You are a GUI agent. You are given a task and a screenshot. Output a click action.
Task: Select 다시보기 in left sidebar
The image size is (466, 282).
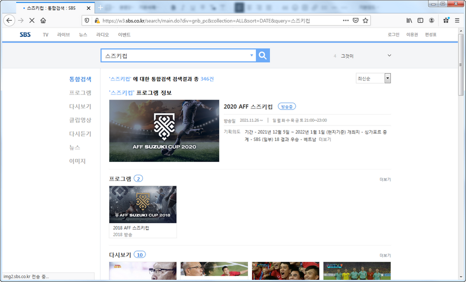(x=80, y=106)
